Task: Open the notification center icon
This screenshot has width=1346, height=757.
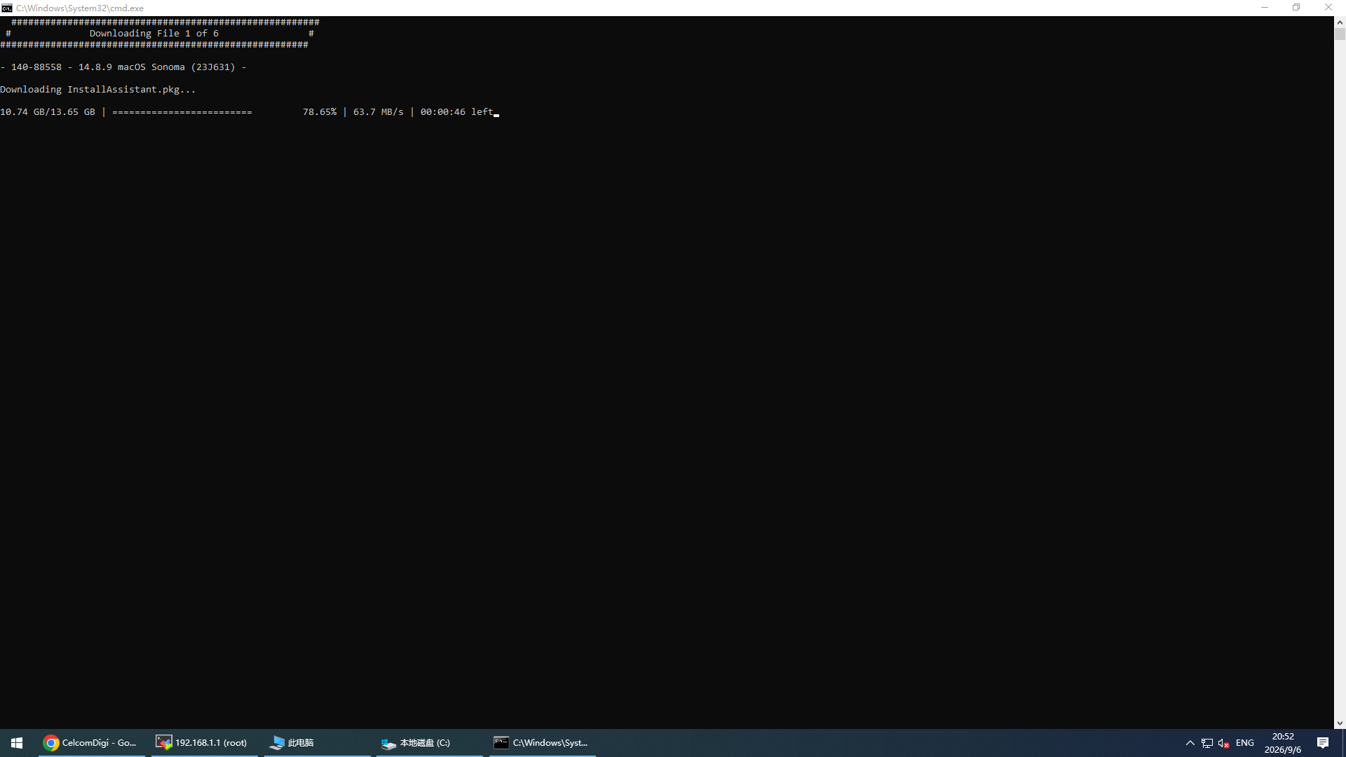Action: [x=1323, y=743]
